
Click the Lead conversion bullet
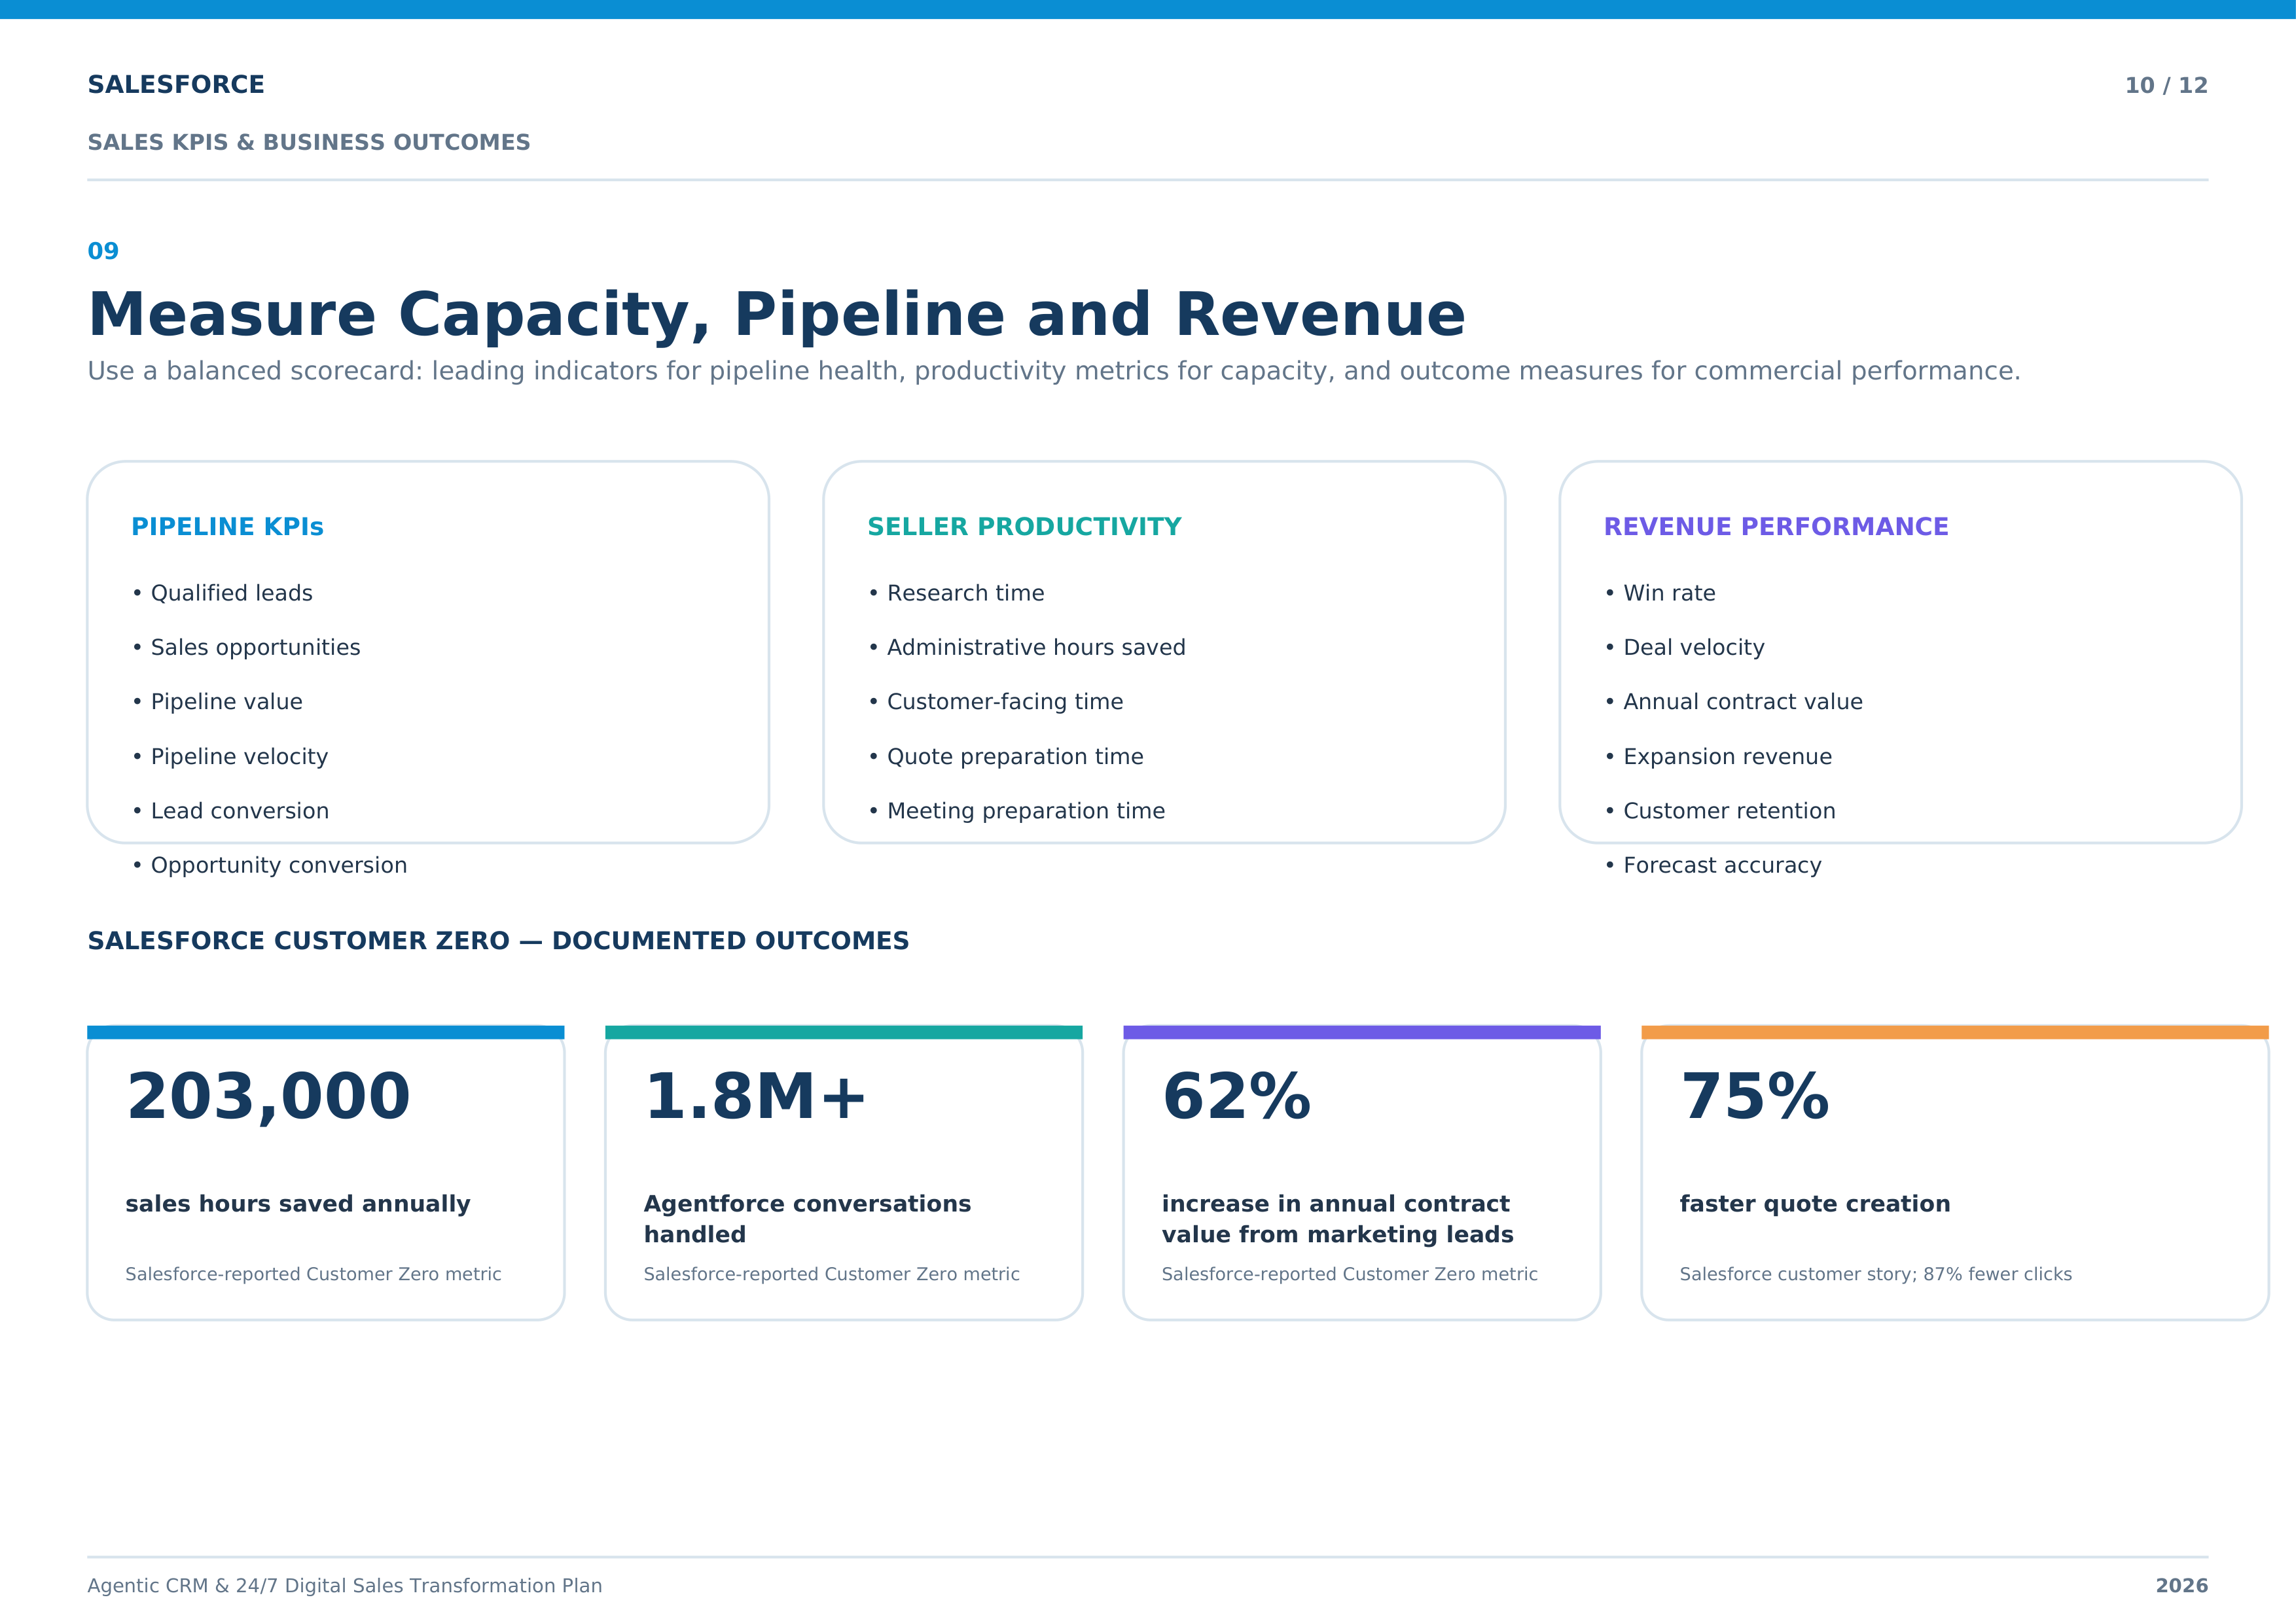point(230,811)
